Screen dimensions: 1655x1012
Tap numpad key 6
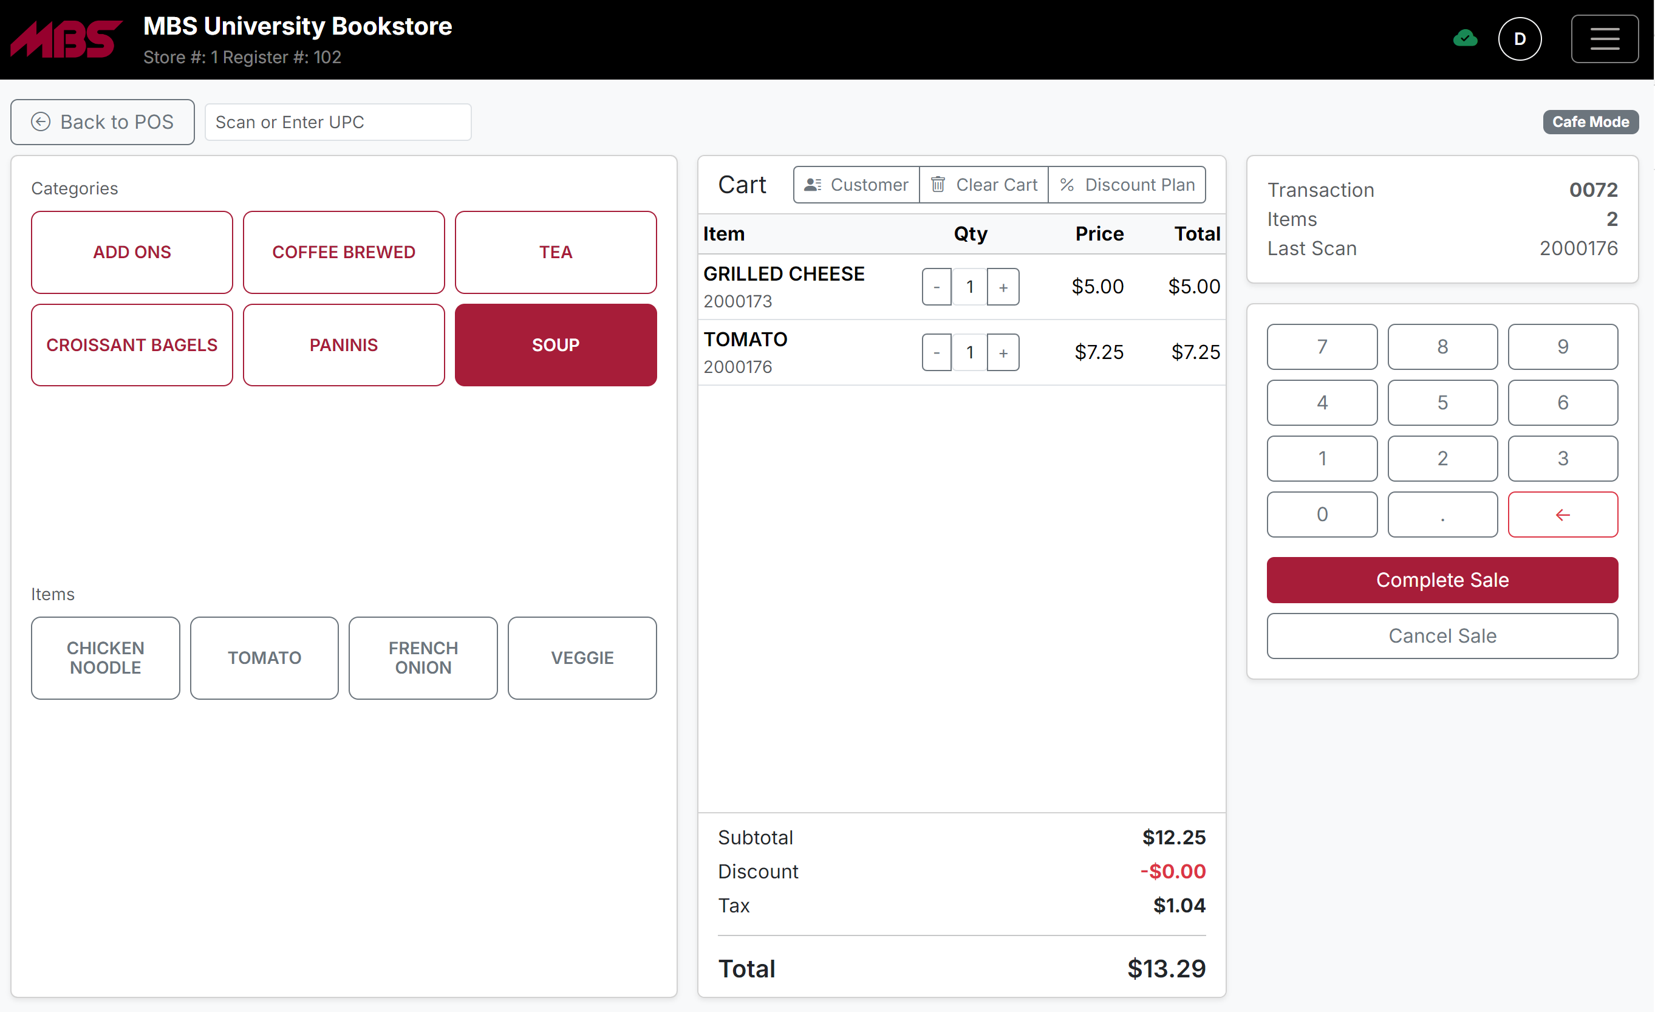click(x=1562, y=403)
